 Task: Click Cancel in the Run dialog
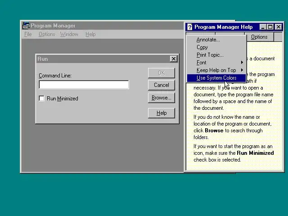(x=162, y=85)
